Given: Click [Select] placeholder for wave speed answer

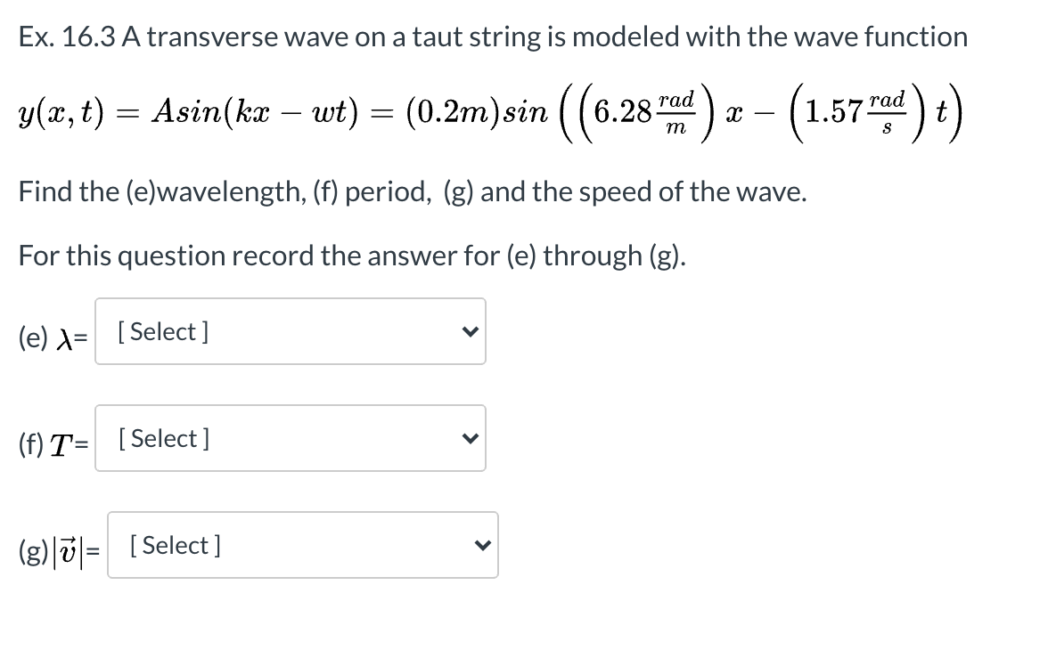Looking at the screenshot, I should (x=174, y=545).
